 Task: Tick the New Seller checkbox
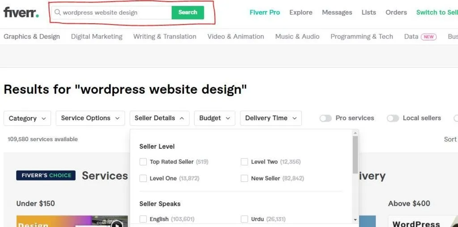(245, 178)
